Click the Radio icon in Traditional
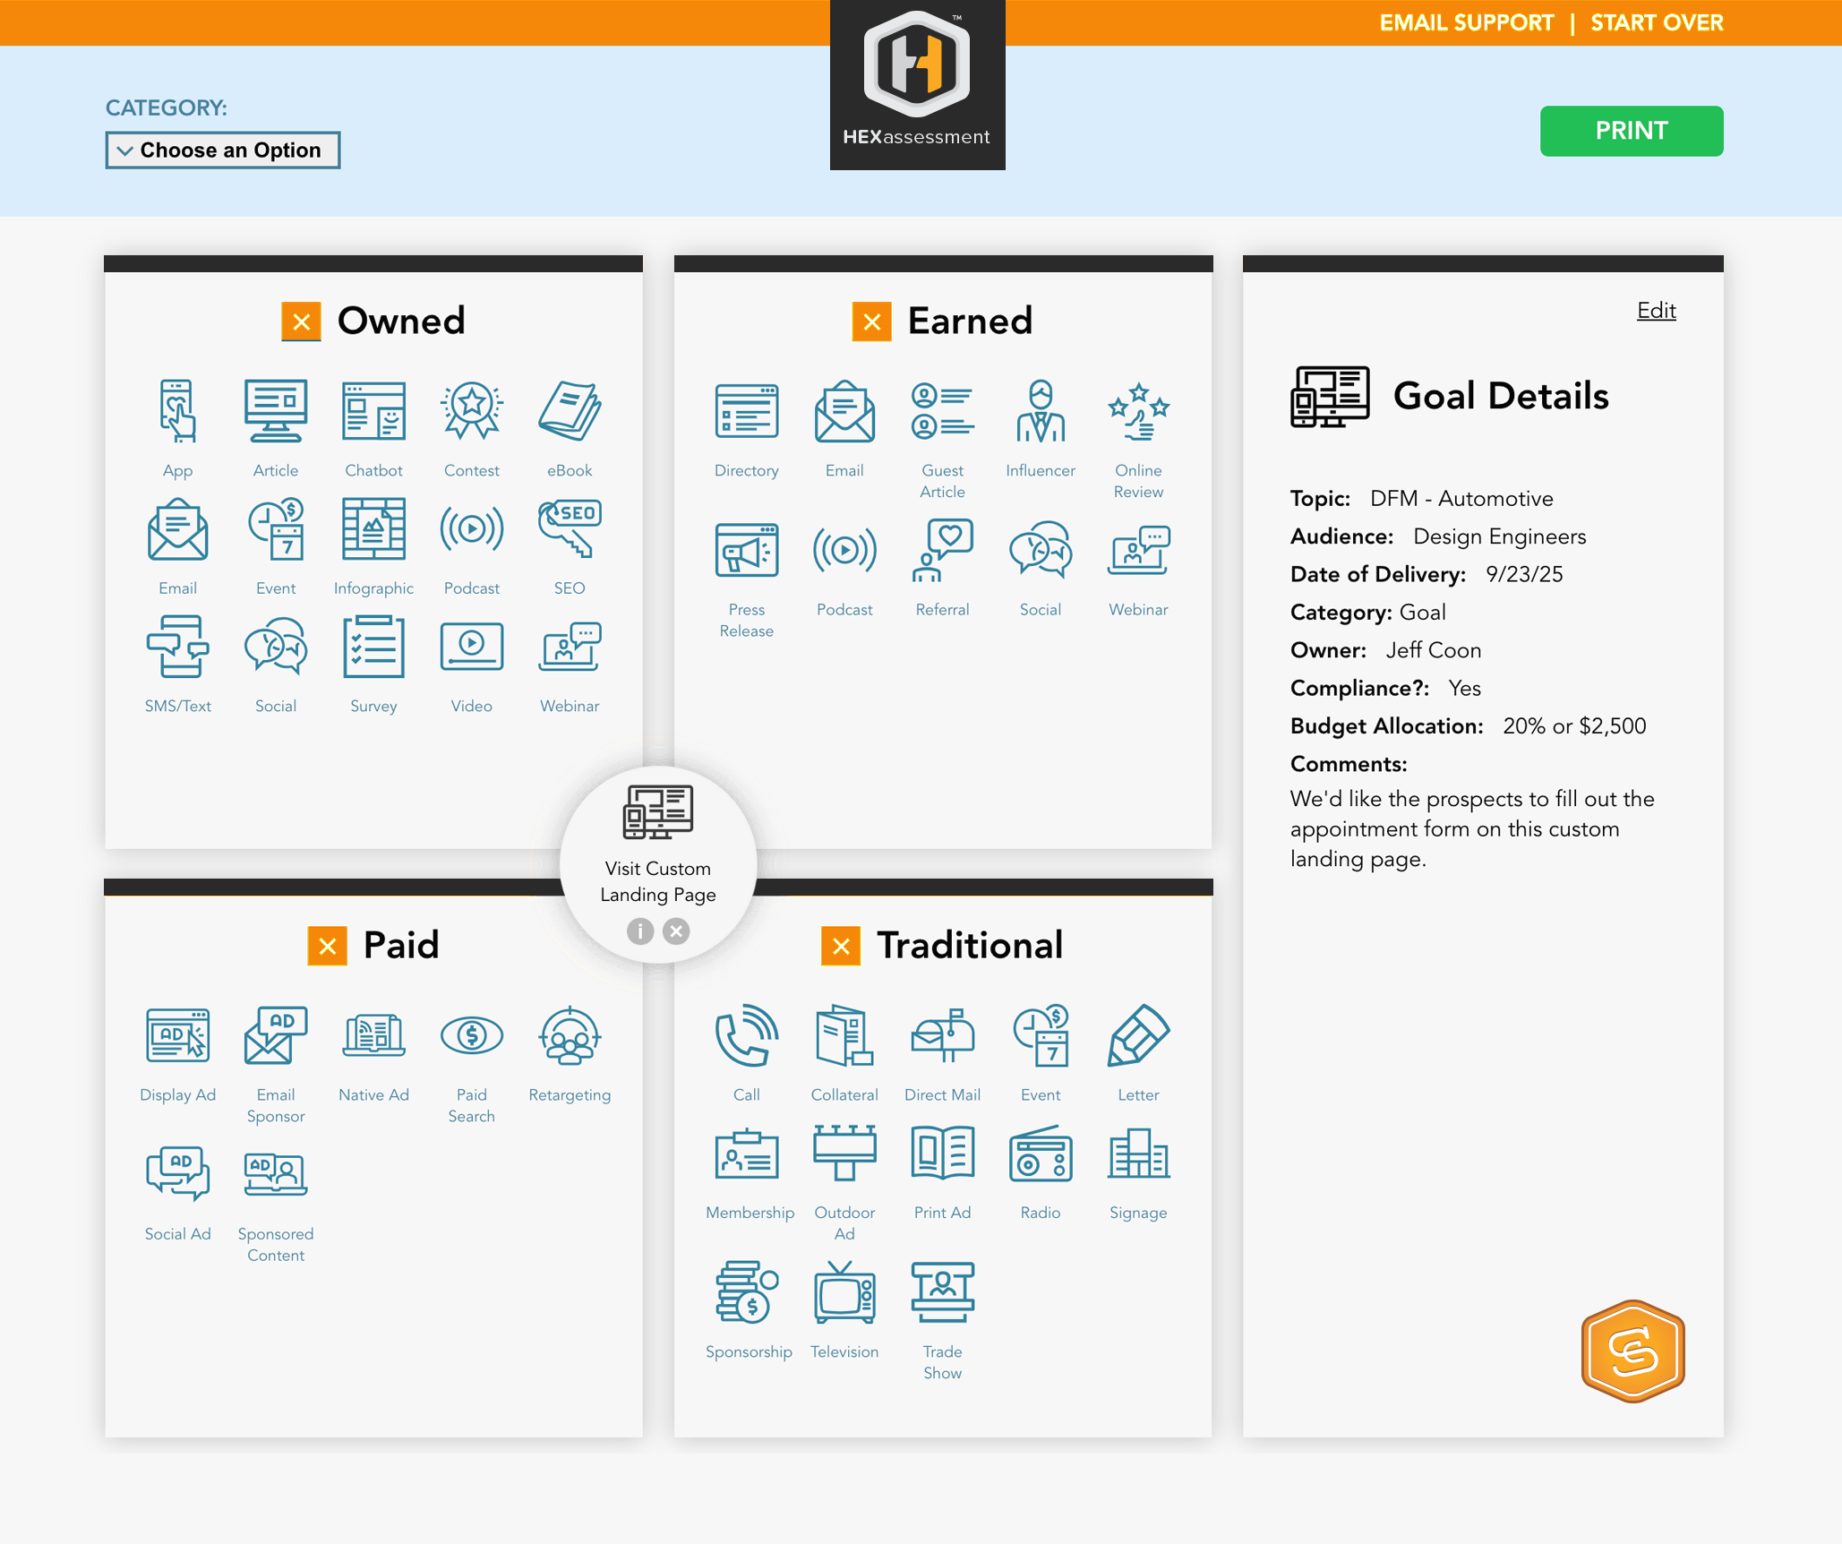 click(1041, 1154)
